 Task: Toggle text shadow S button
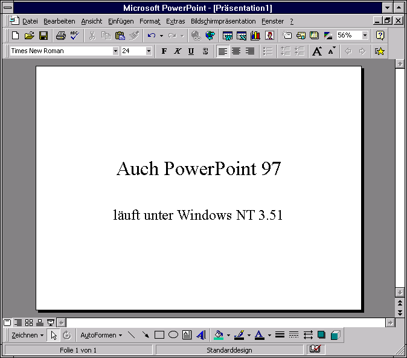(x=205, y=51)
